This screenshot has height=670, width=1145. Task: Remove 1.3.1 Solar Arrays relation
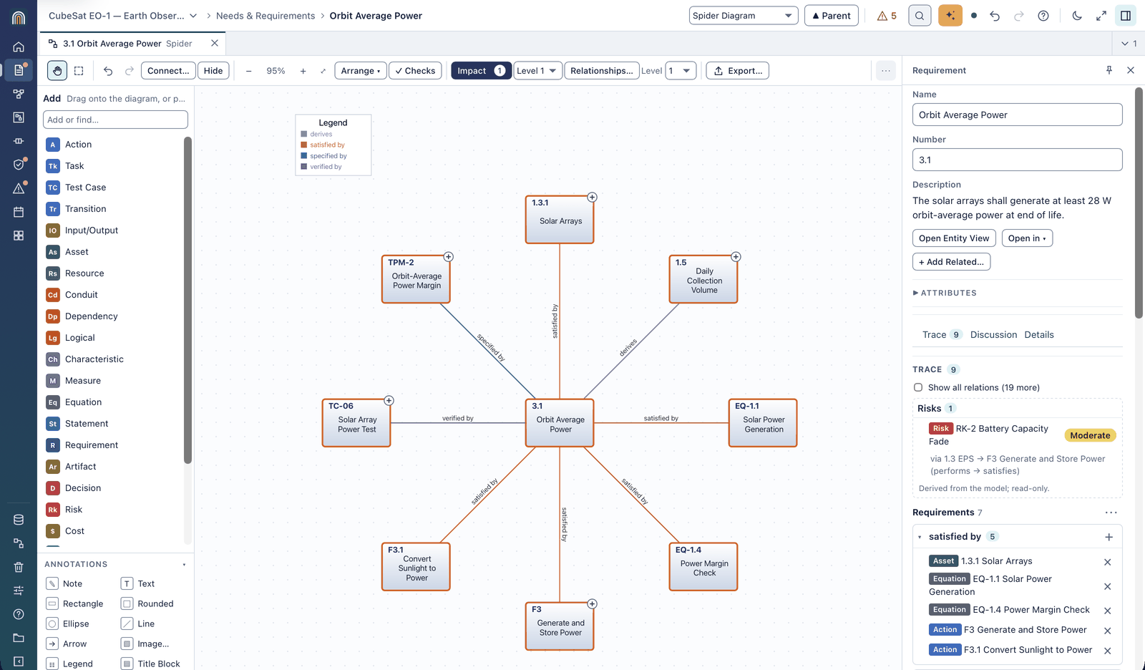(x=1107, y=562)
